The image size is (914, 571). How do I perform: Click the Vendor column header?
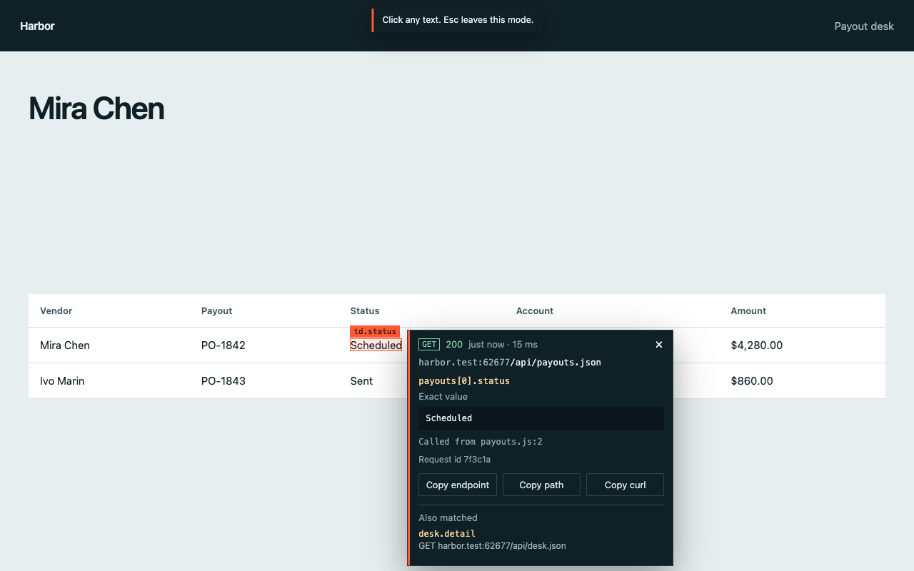[56, 311]
